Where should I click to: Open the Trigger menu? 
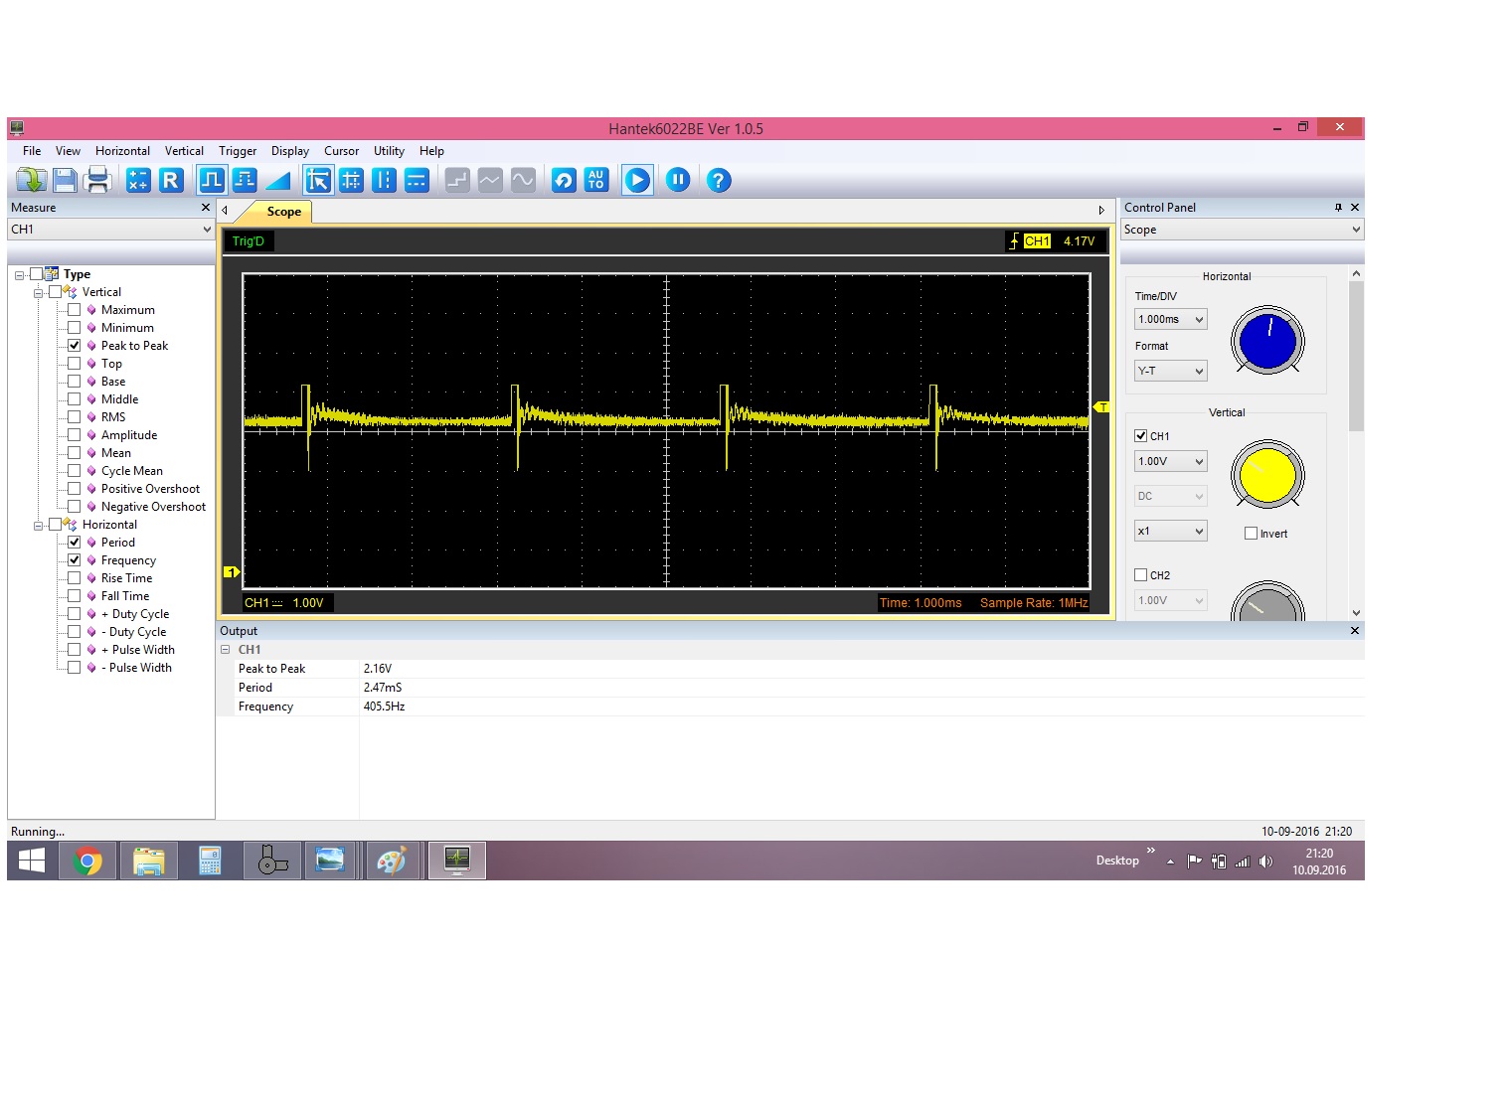238,151
